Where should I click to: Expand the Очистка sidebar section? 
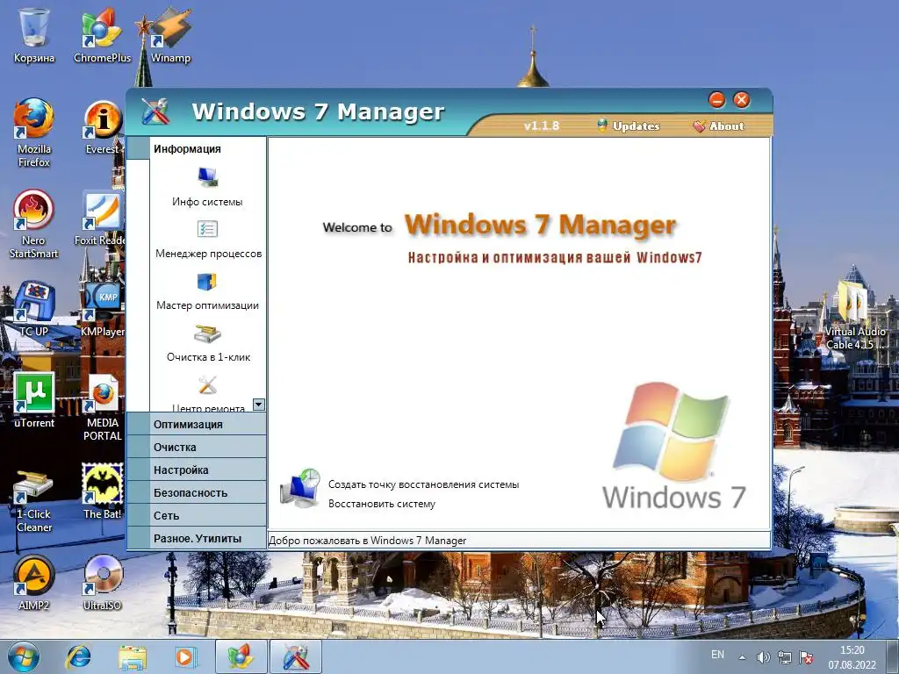(x=196, y=447)
